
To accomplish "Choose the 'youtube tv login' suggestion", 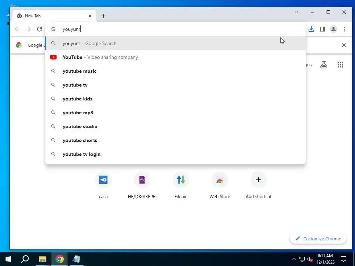I will point(175,154).
